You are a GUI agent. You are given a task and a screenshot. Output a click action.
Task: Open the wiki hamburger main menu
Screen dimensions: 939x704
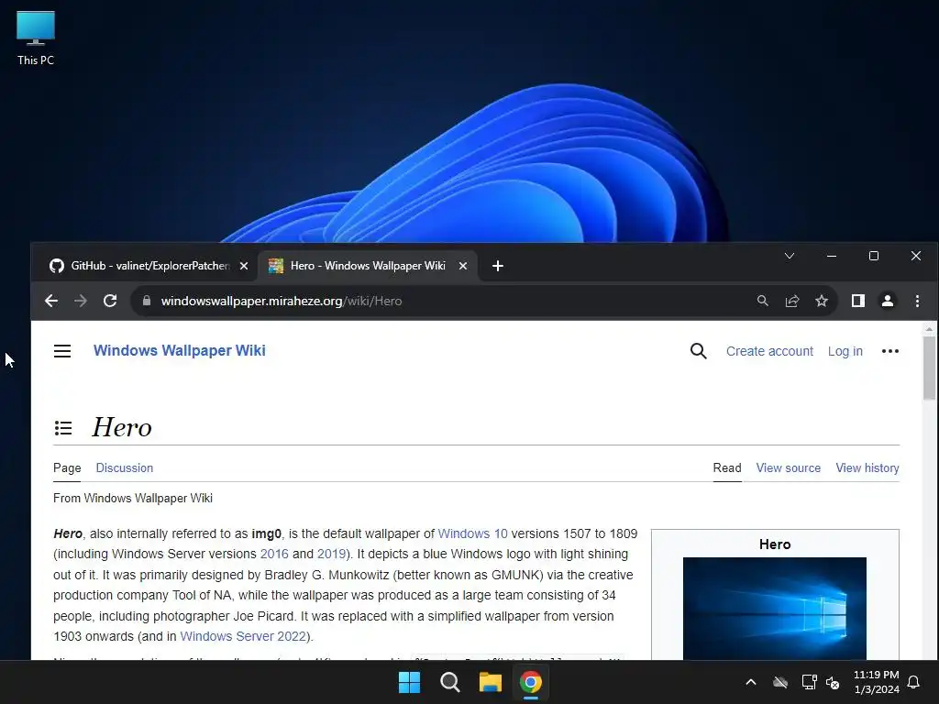click(62, 351)
